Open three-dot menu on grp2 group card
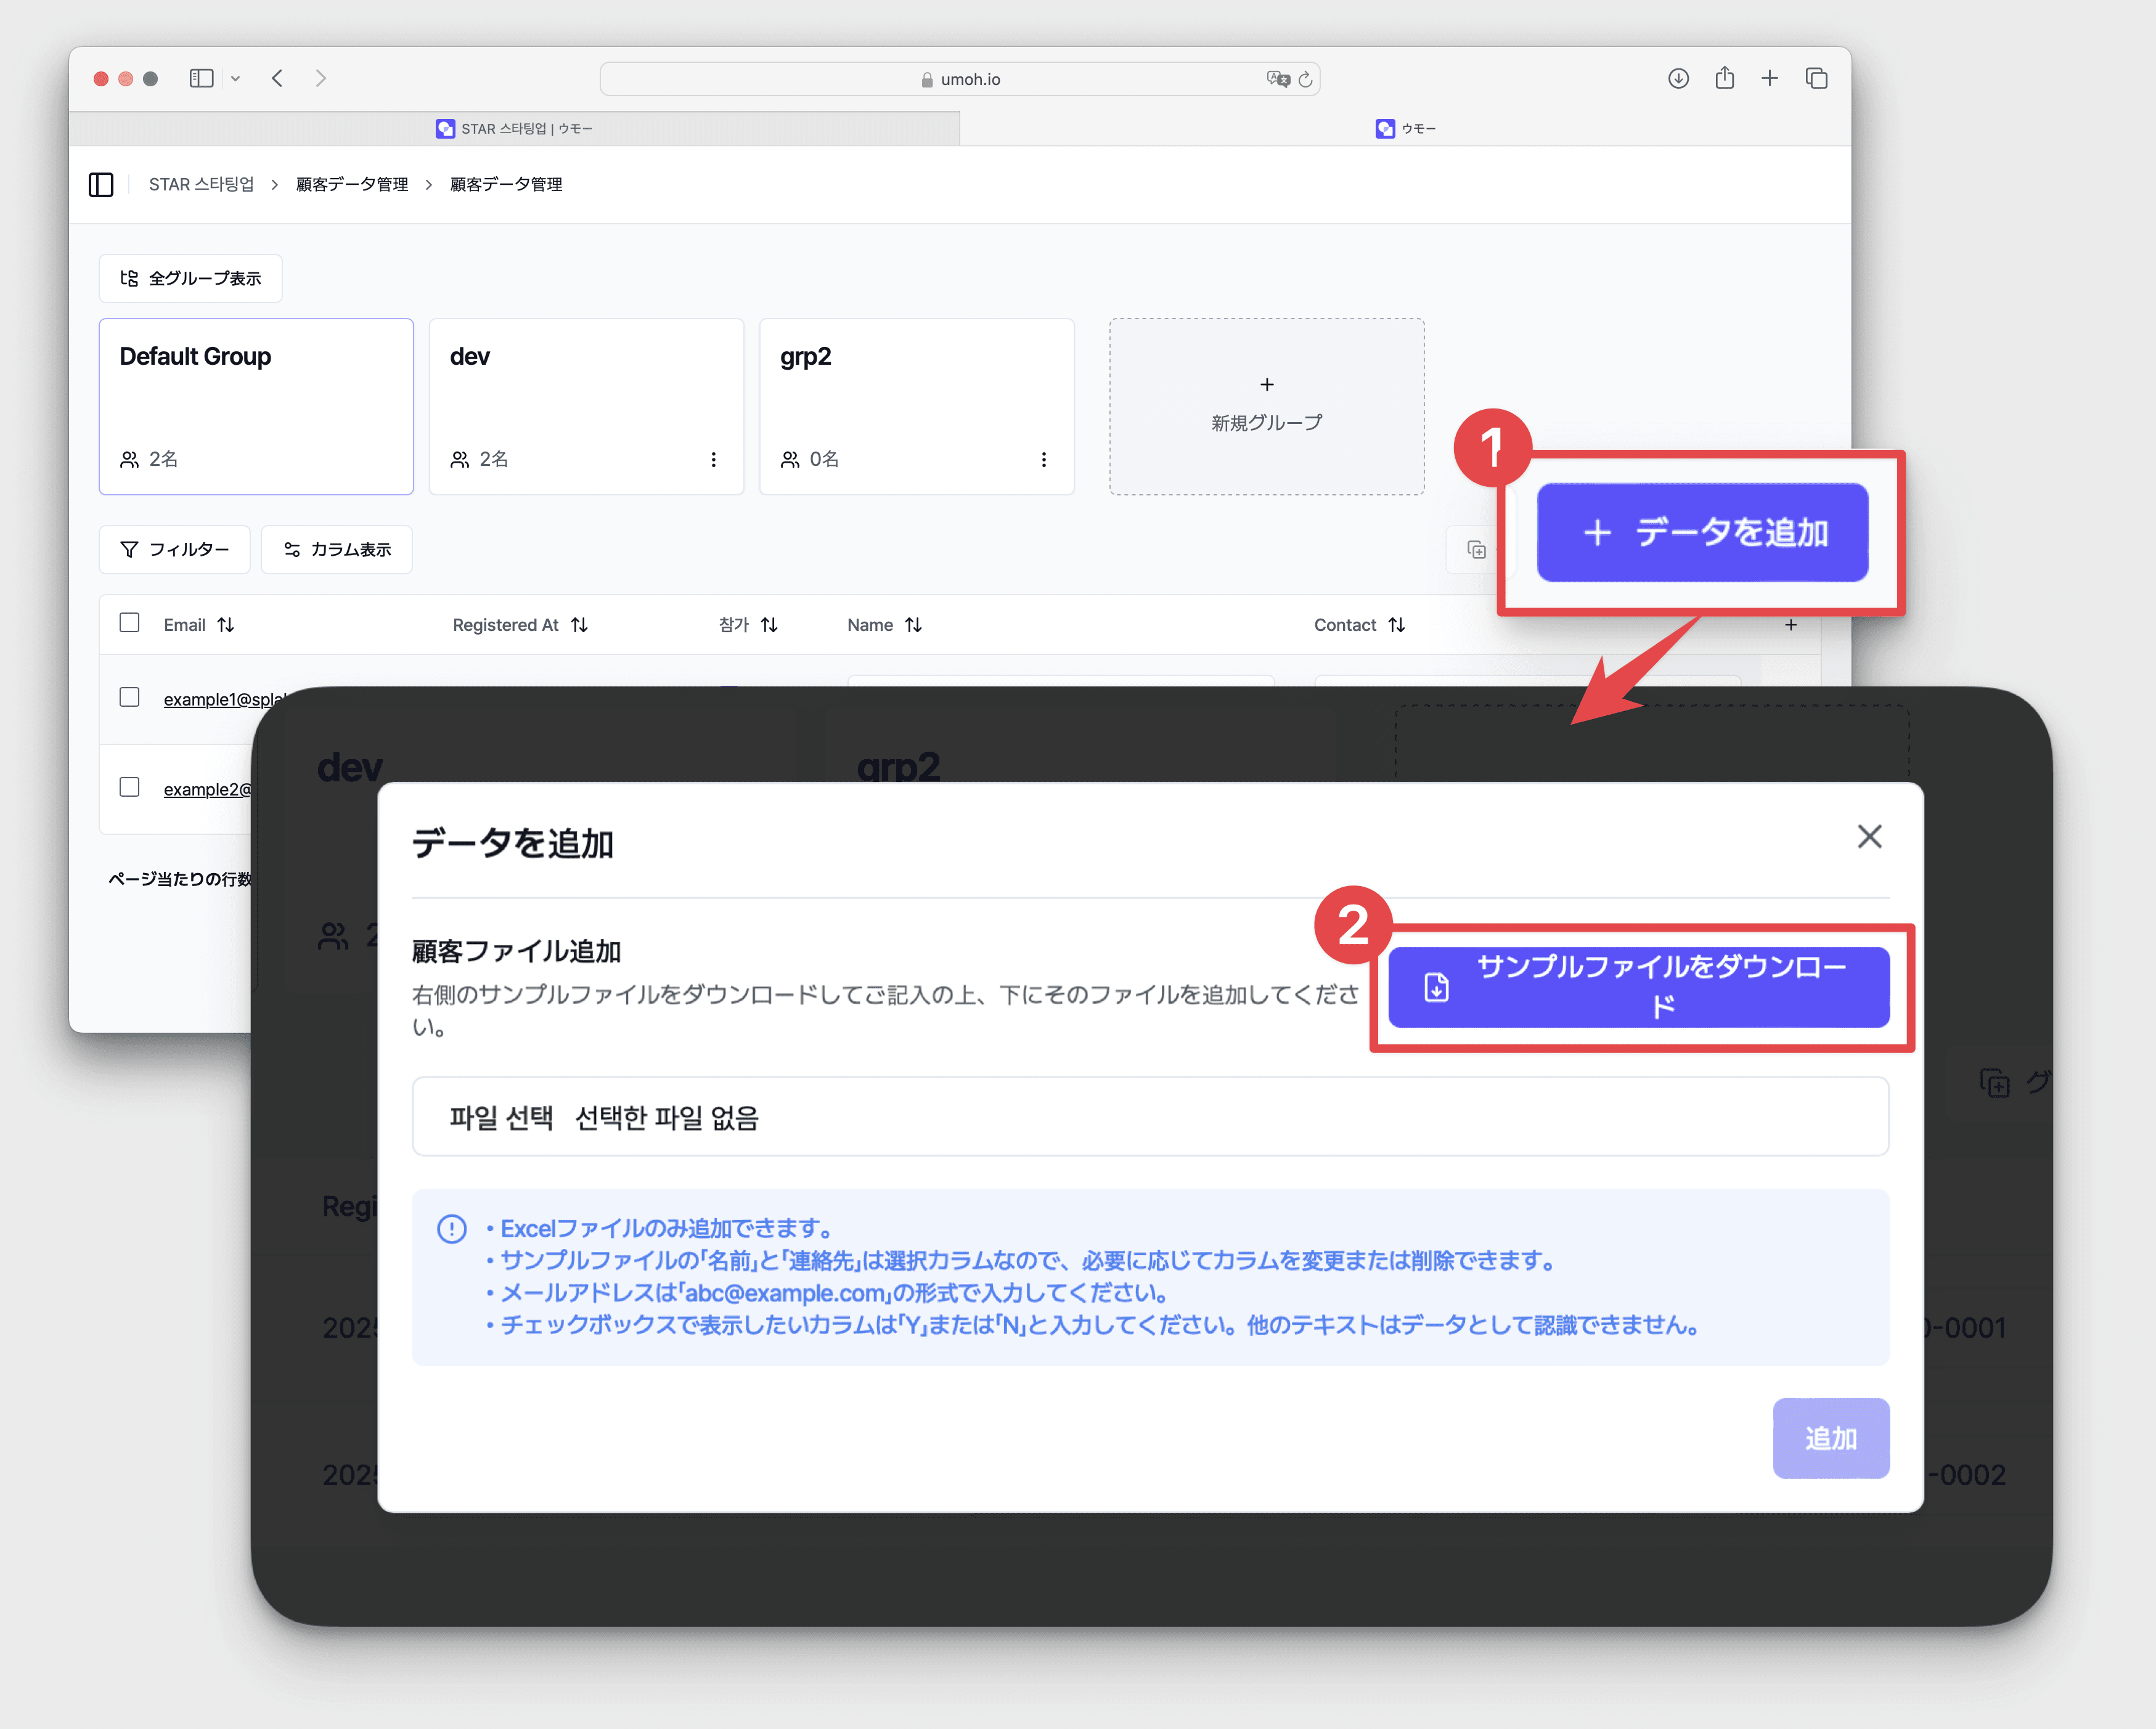Viewport: 2156px width, 1729px height. coord(1043,459)
